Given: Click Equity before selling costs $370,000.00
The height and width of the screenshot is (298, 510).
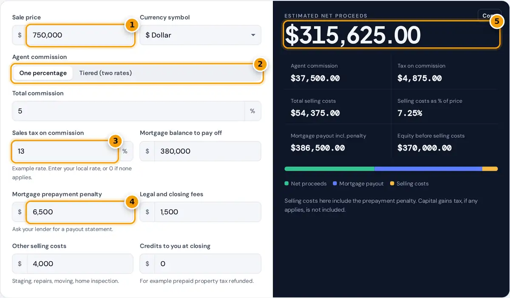Looking at the screenshot, I should (x=424, y=148).
